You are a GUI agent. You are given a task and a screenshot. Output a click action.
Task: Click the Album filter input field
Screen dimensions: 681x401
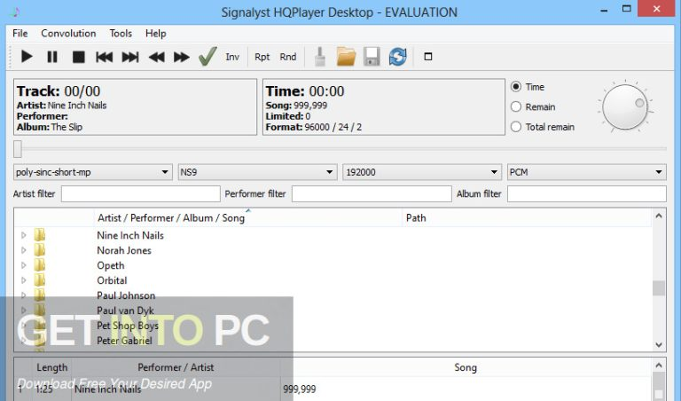587,193
